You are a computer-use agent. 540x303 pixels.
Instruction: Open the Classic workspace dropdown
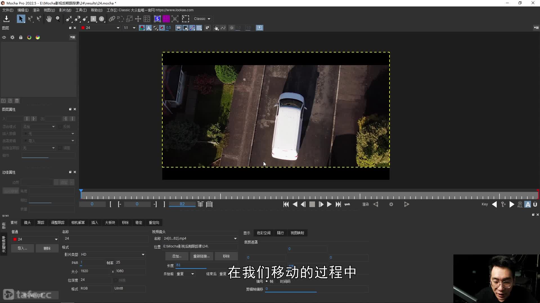[x=202, y=19]
